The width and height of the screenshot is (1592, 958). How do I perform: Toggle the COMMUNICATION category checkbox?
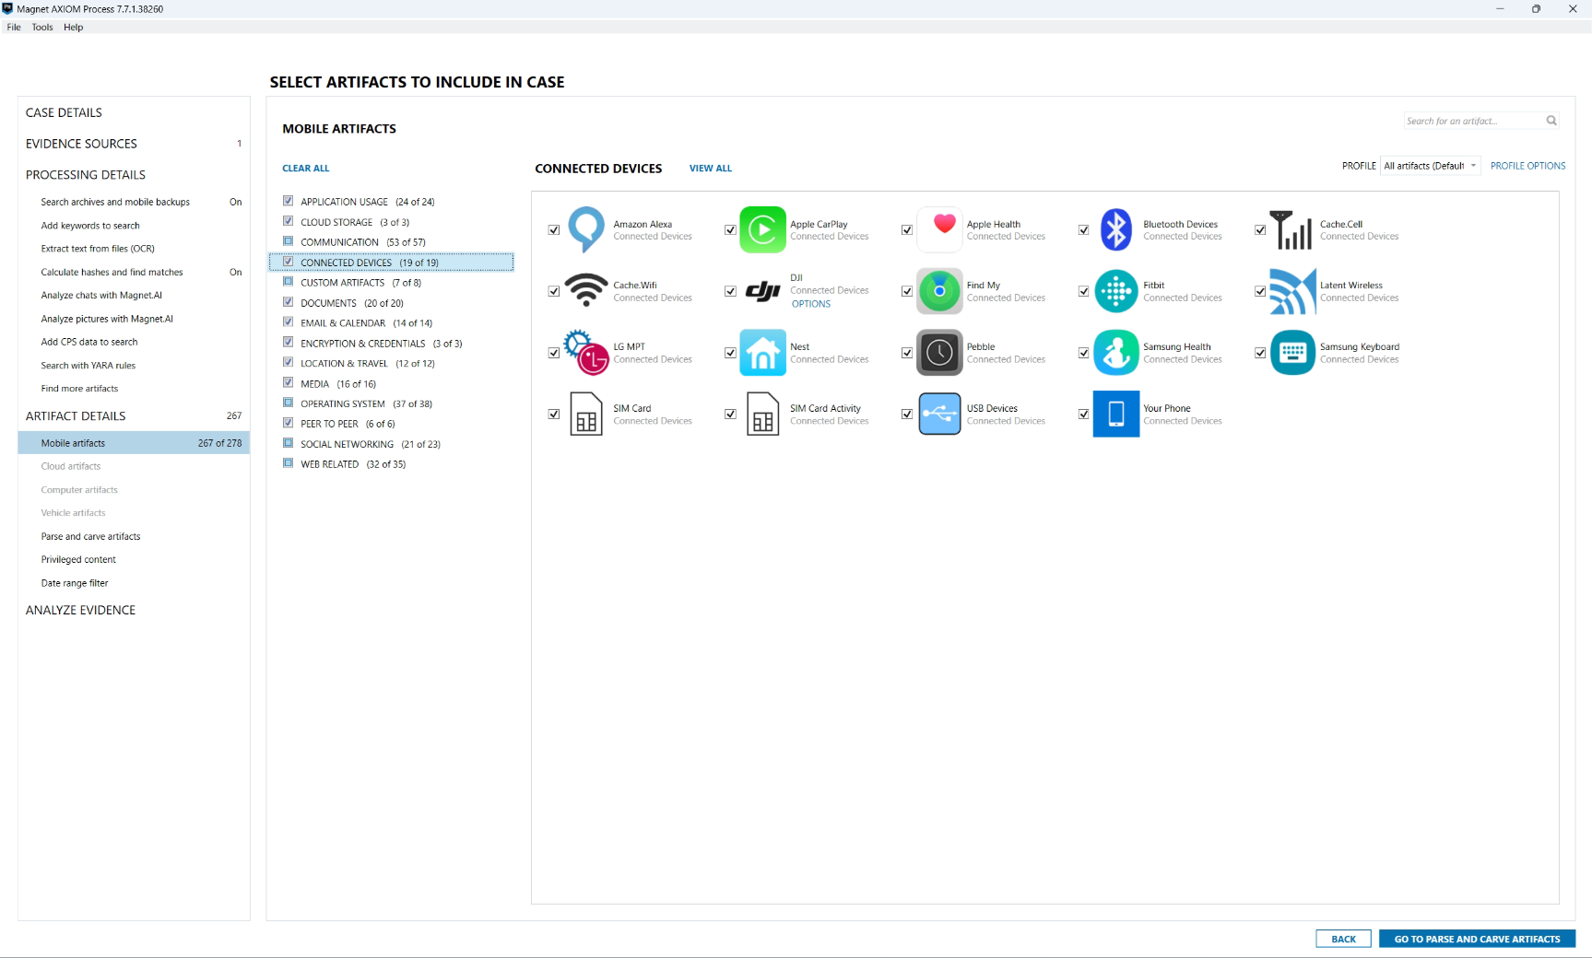point(289,241)
